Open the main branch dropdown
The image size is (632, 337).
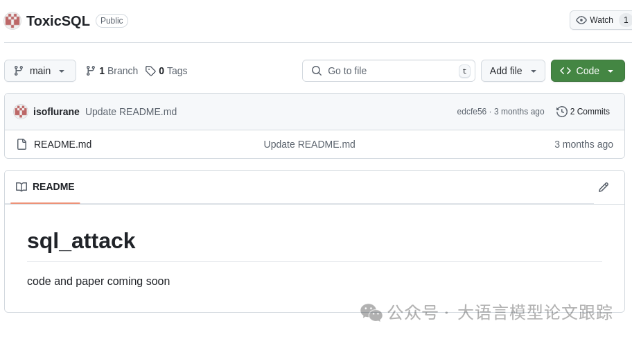[x=40, y=71]
